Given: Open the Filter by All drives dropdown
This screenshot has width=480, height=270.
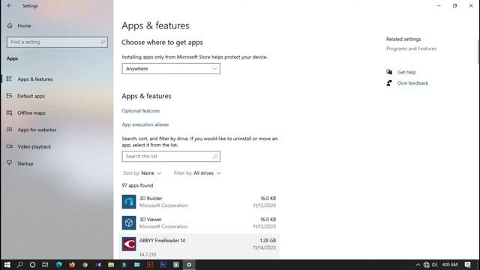Looking at the screenshot, I should point(197,173).
